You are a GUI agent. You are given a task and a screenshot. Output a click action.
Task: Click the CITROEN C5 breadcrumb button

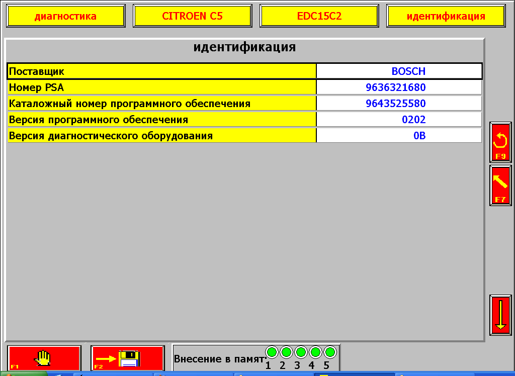tap(193, 16)
